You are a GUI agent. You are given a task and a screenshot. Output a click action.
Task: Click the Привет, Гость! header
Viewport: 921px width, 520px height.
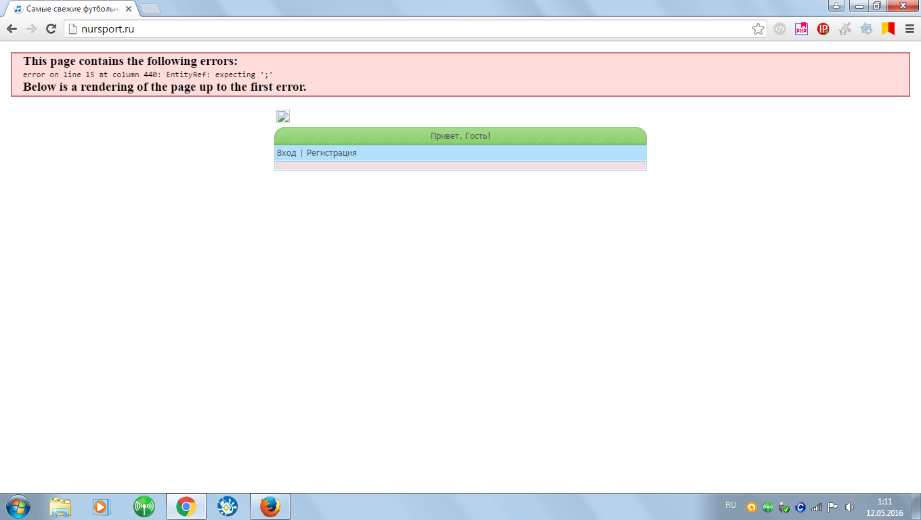coord(460,136)
